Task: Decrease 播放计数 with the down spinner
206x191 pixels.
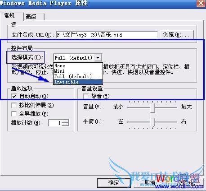Action: pos(65,125)
